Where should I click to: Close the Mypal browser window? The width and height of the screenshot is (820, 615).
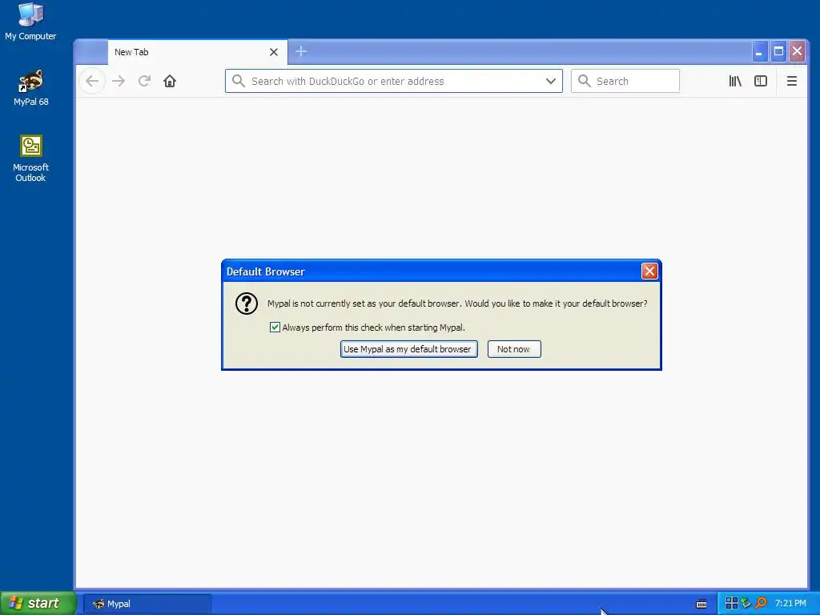(797, 51)
